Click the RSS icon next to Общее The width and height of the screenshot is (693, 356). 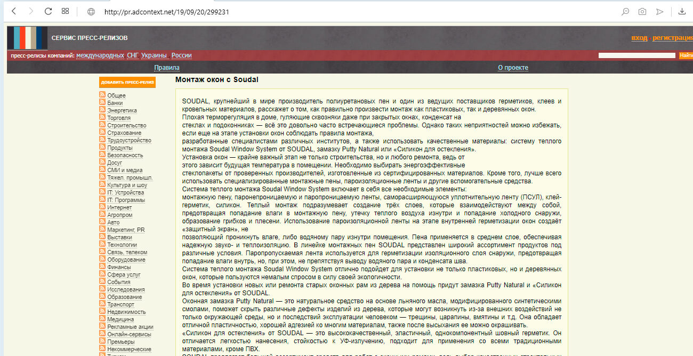102,95
